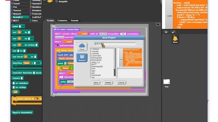Image resolution: width=218 pixels, height=122 pixels.
Task: Select project 'blinkingLED' in the list
Action: tap(96, 58)
